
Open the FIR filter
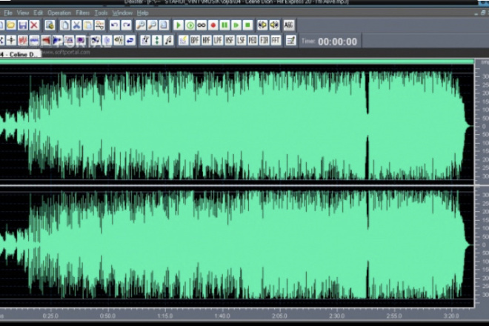point(265,40)
